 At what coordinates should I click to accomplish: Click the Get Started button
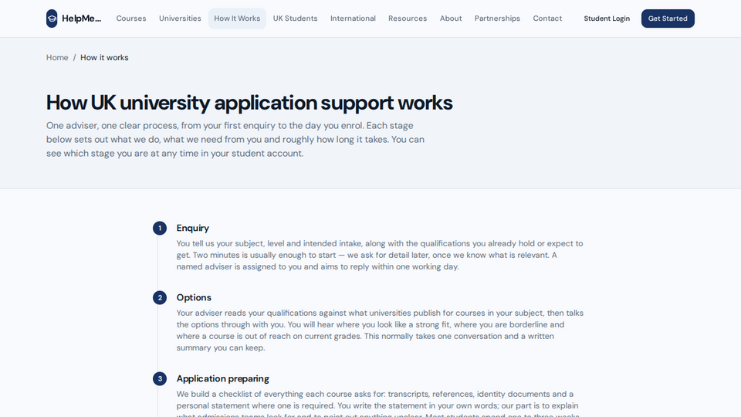click(x=668, y=19)
